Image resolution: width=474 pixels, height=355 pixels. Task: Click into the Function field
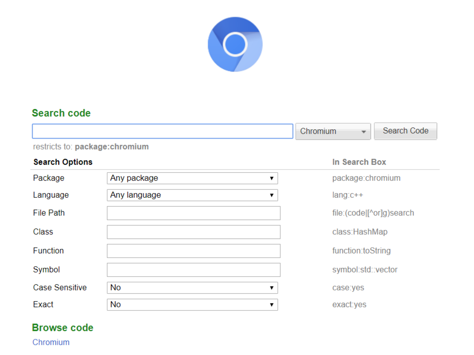194,251
